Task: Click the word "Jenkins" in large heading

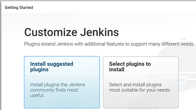Action: click(99, 32)
